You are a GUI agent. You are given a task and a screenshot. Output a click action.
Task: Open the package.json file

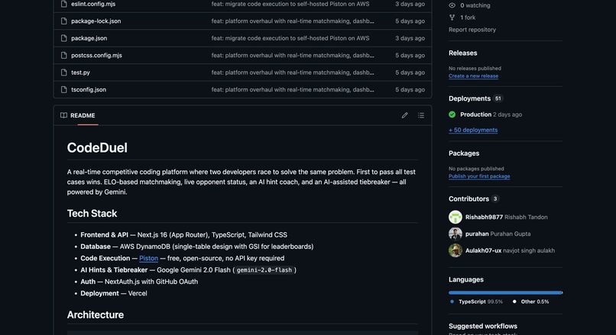(89, 38)
